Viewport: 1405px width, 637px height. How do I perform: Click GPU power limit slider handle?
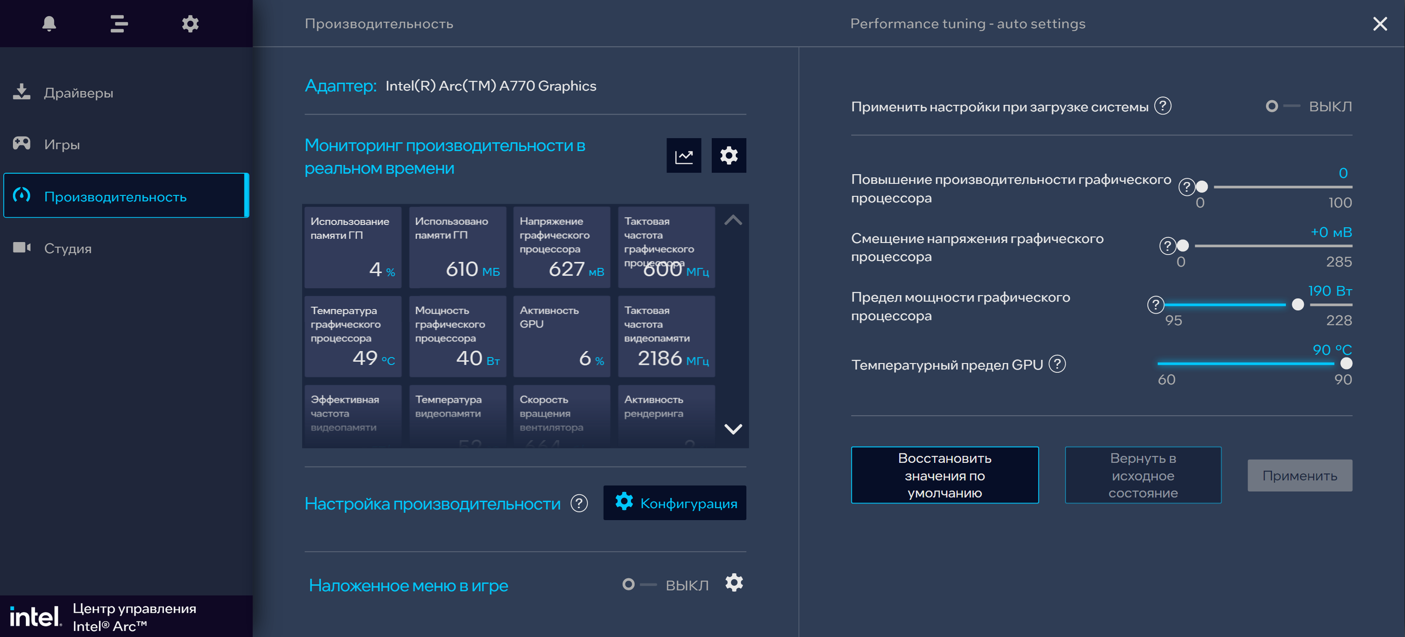click(1298, 305)
